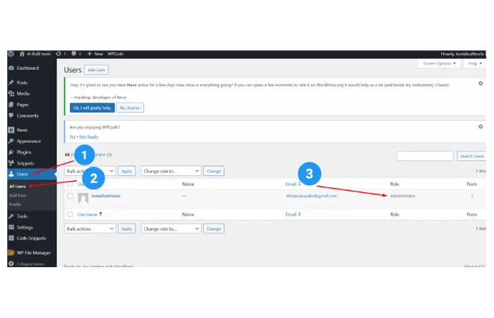Dismiss the WPCode enjoying notice

(x=481, y=126)
